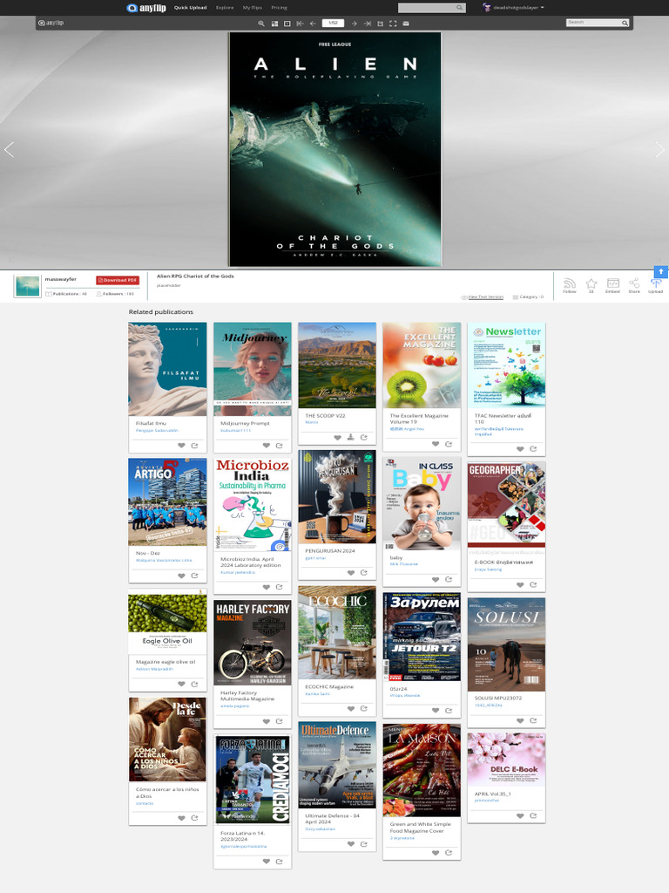Share the Ultimate Defence card using its share icon
This screenshot has width=669, height=893.
coord(364,844)
